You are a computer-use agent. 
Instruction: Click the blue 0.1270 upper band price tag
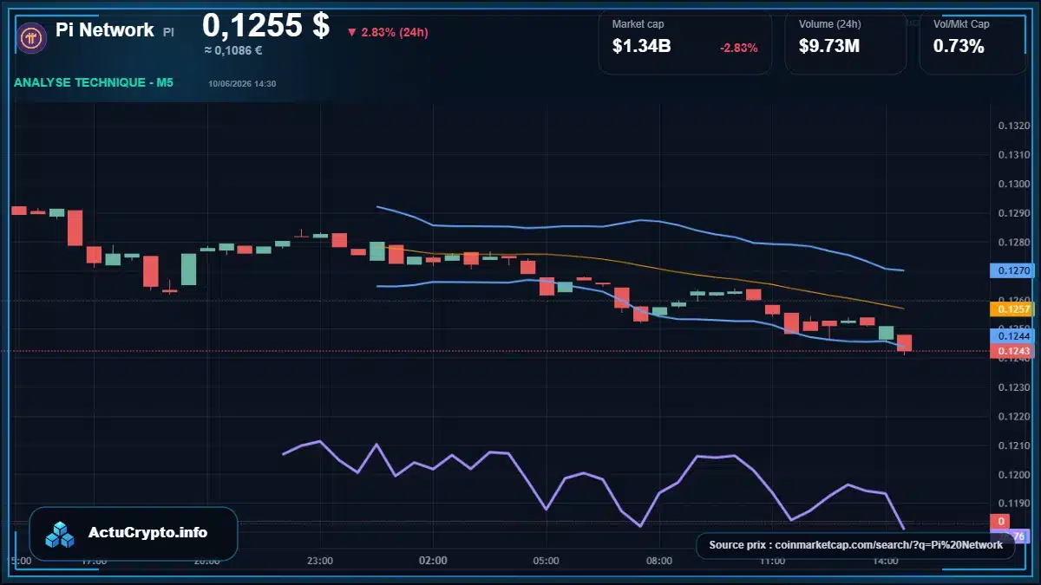click(1012, 270)
